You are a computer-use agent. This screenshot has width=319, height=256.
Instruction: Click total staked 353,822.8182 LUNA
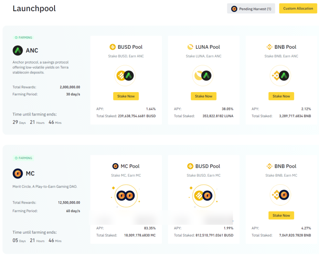[x=218, y=116]
